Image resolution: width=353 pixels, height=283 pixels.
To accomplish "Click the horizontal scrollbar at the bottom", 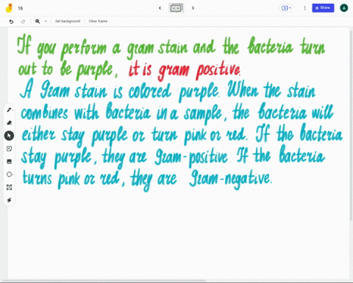I will point(103,281).
